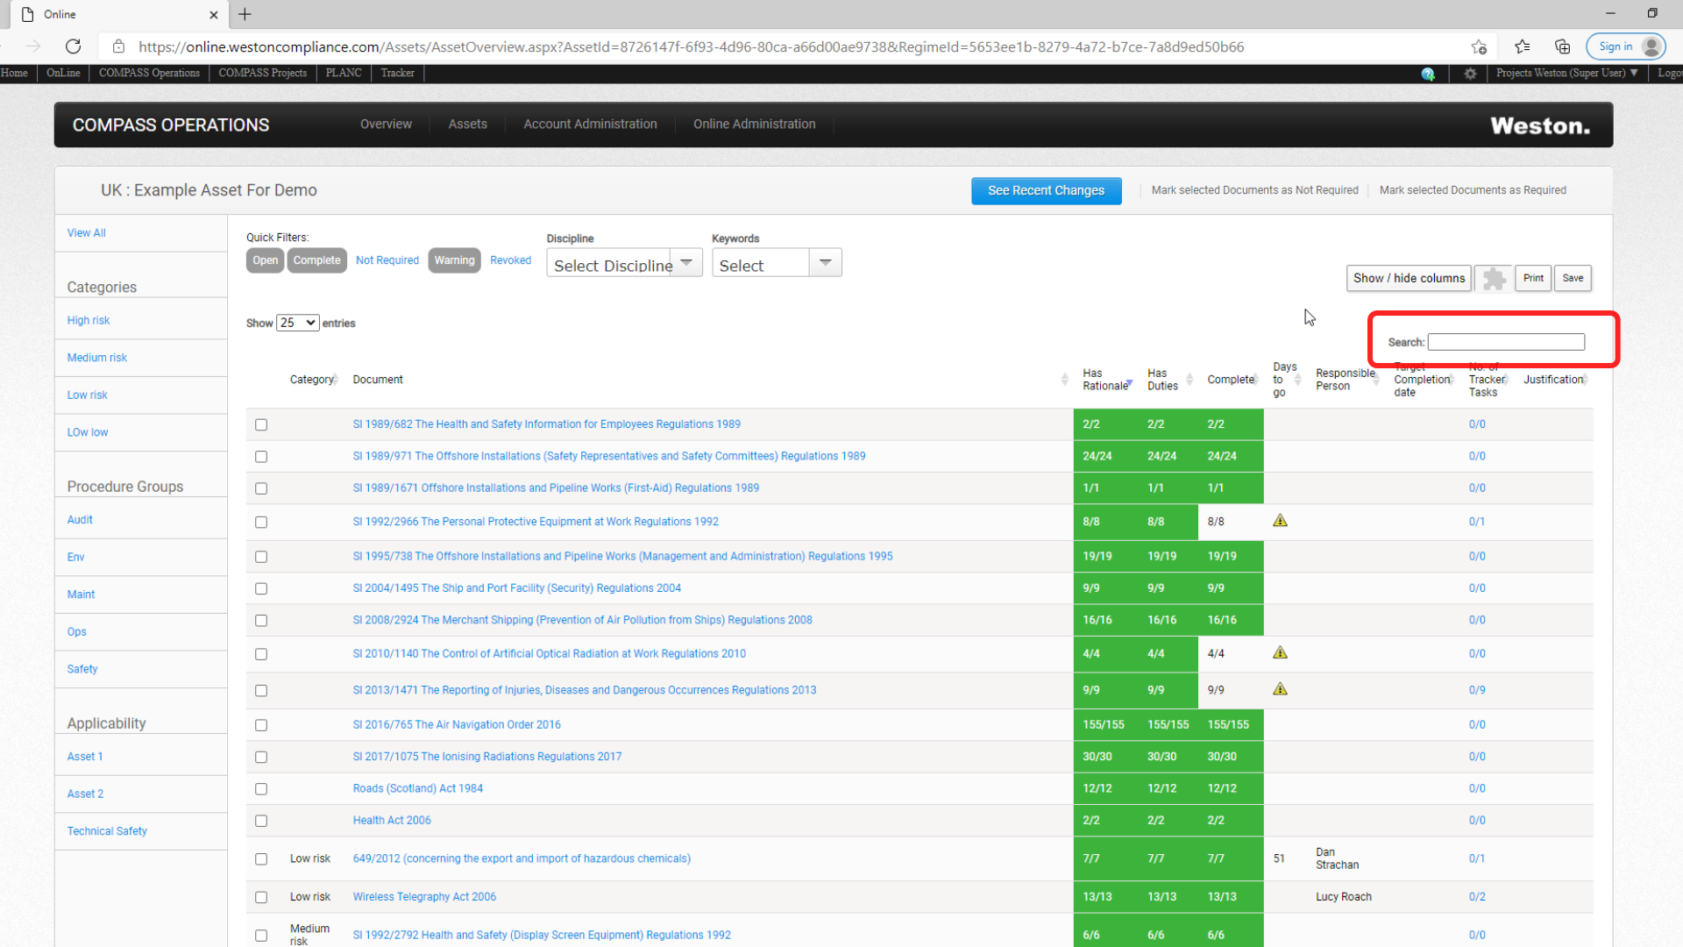Sort by Document column arrows

[1064, 380]
